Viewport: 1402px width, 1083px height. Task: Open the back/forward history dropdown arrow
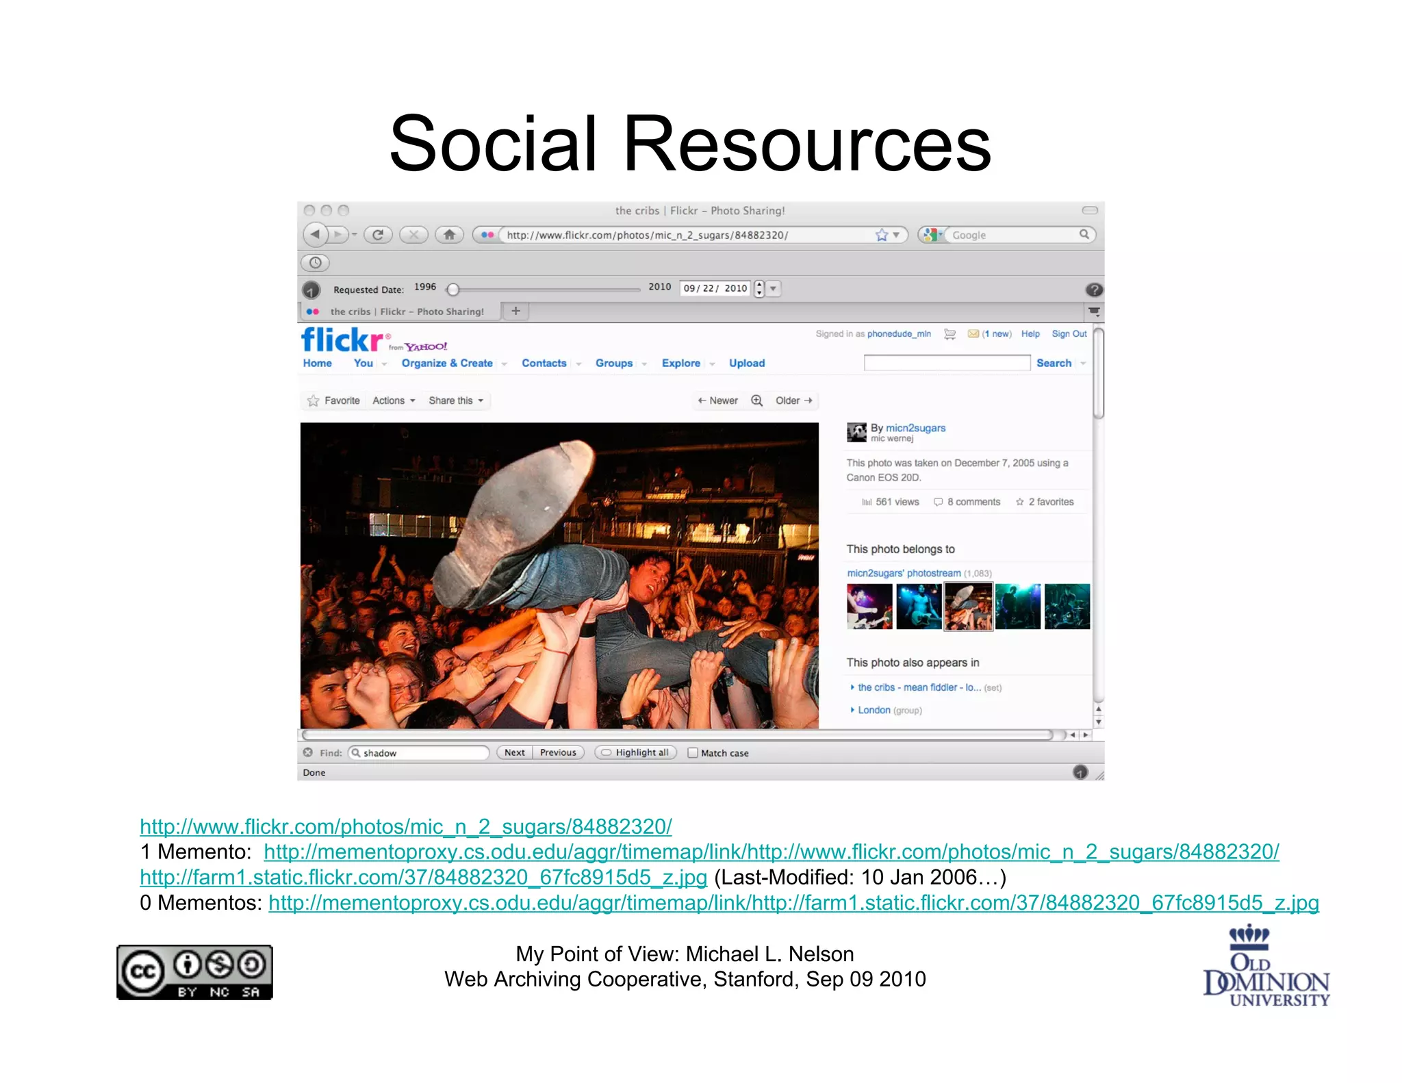[x=355, y=235]
